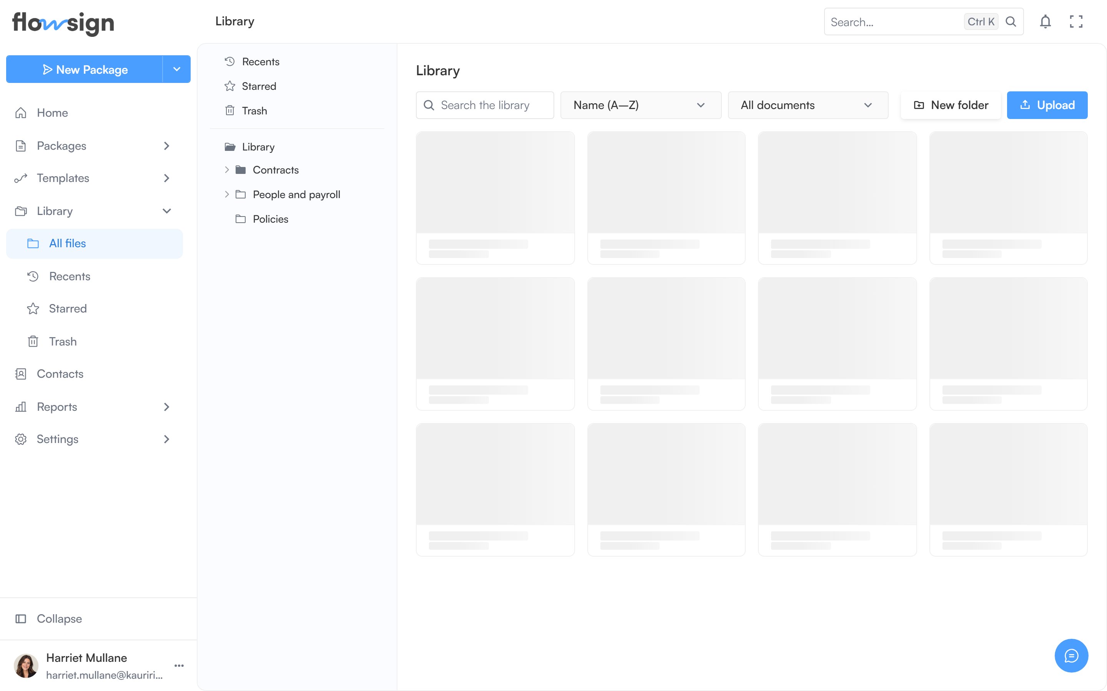Open user account options ellipsis
Image resolution: width=1107 pixels, height=691 pixels.
click(180, 665)
